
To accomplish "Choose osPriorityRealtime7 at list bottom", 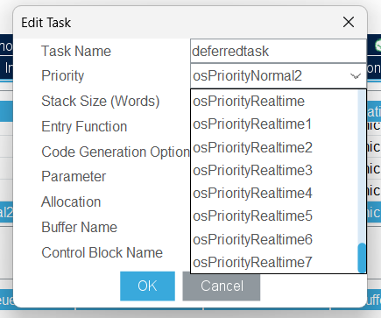I will coord(274,262).
